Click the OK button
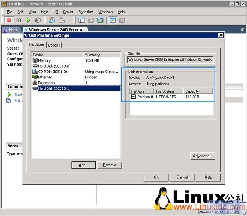Viewport: 247px width, 216px height. click(x=156, y=177)
